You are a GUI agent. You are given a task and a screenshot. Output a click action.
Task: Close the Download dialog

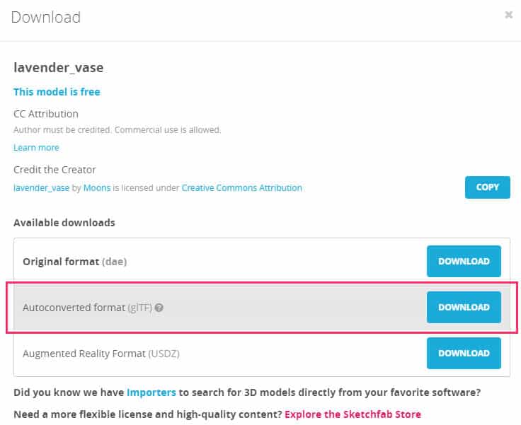pyautogui.click(x=508, y=14)
